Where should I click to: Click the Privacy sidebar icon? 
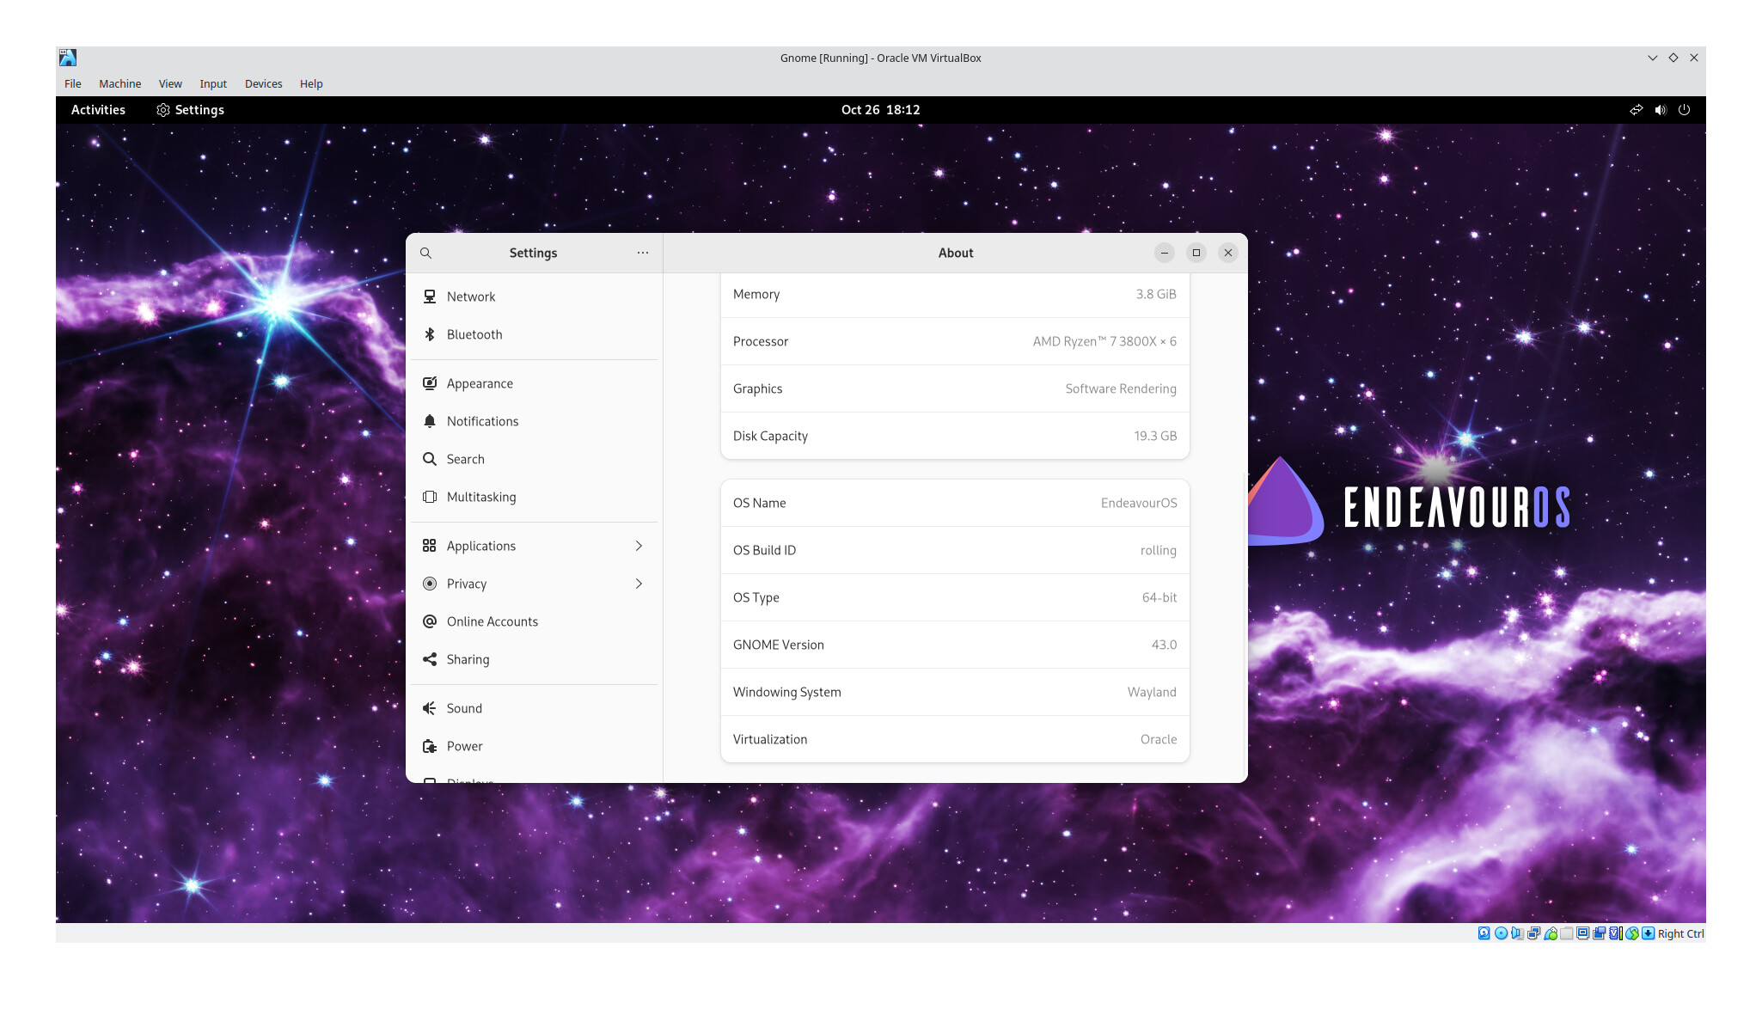point(430,584)
